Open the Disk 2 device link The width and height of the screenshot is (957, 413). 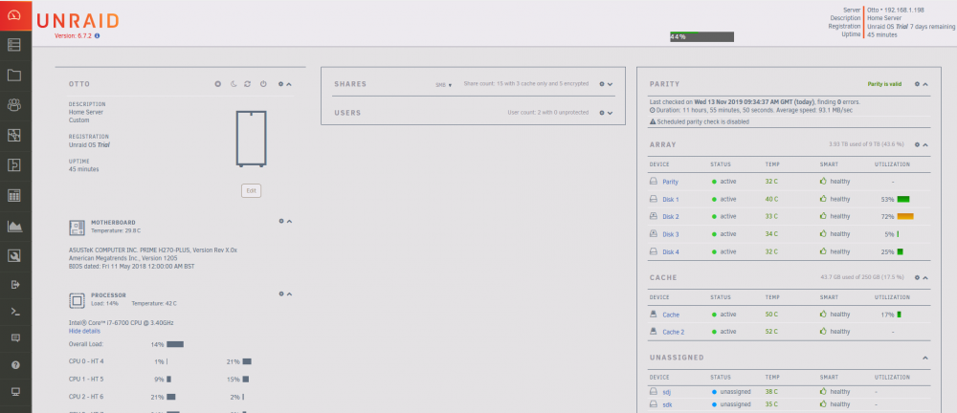pyautogui.click(x=671, y=217)
